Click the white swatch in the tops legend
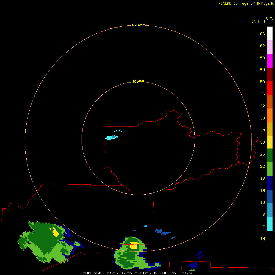The width and height of the screenshot is (275, 275). (x=270, y=34)
